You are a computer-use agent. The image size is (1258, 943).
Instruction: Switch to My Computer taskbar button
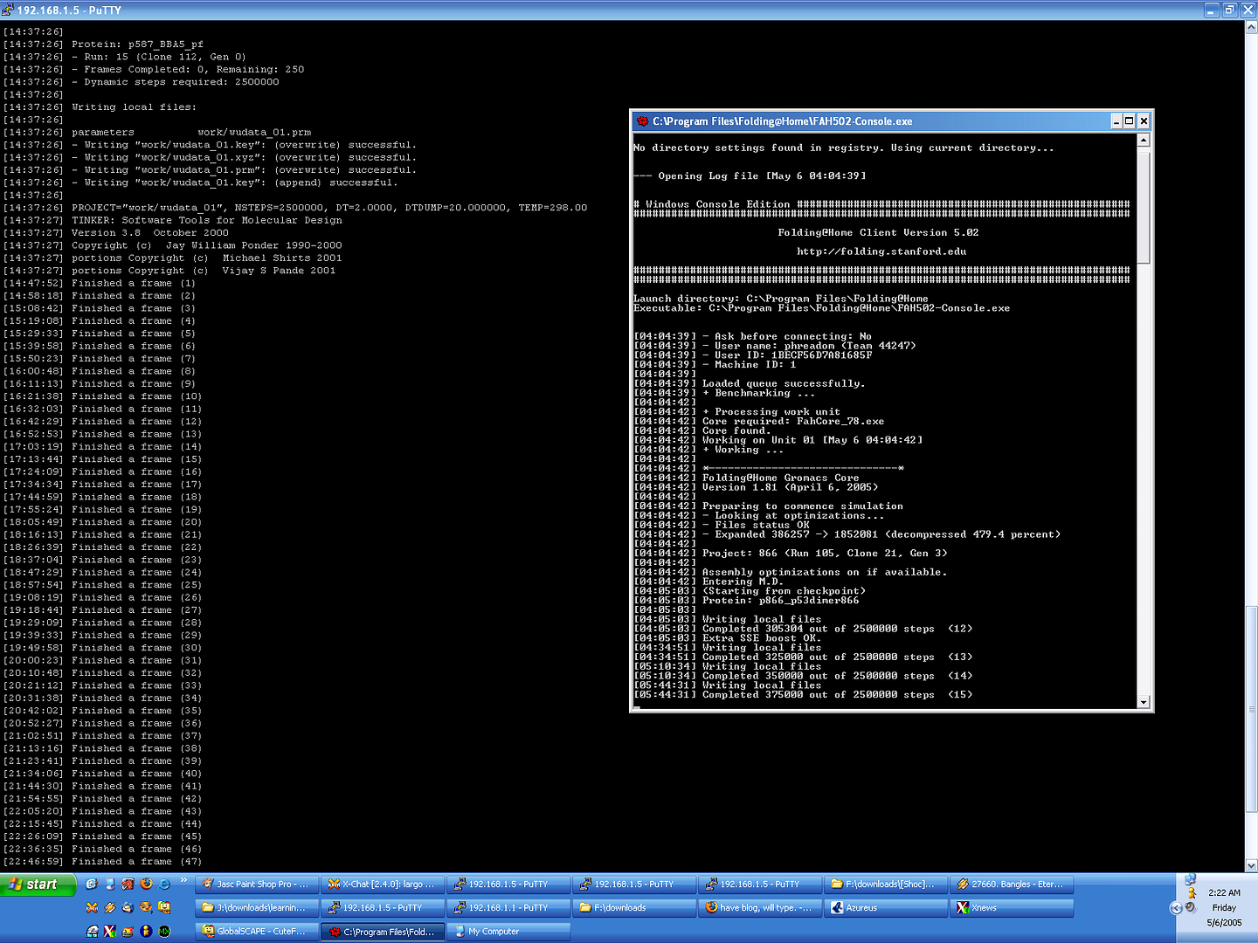(508, 932)
